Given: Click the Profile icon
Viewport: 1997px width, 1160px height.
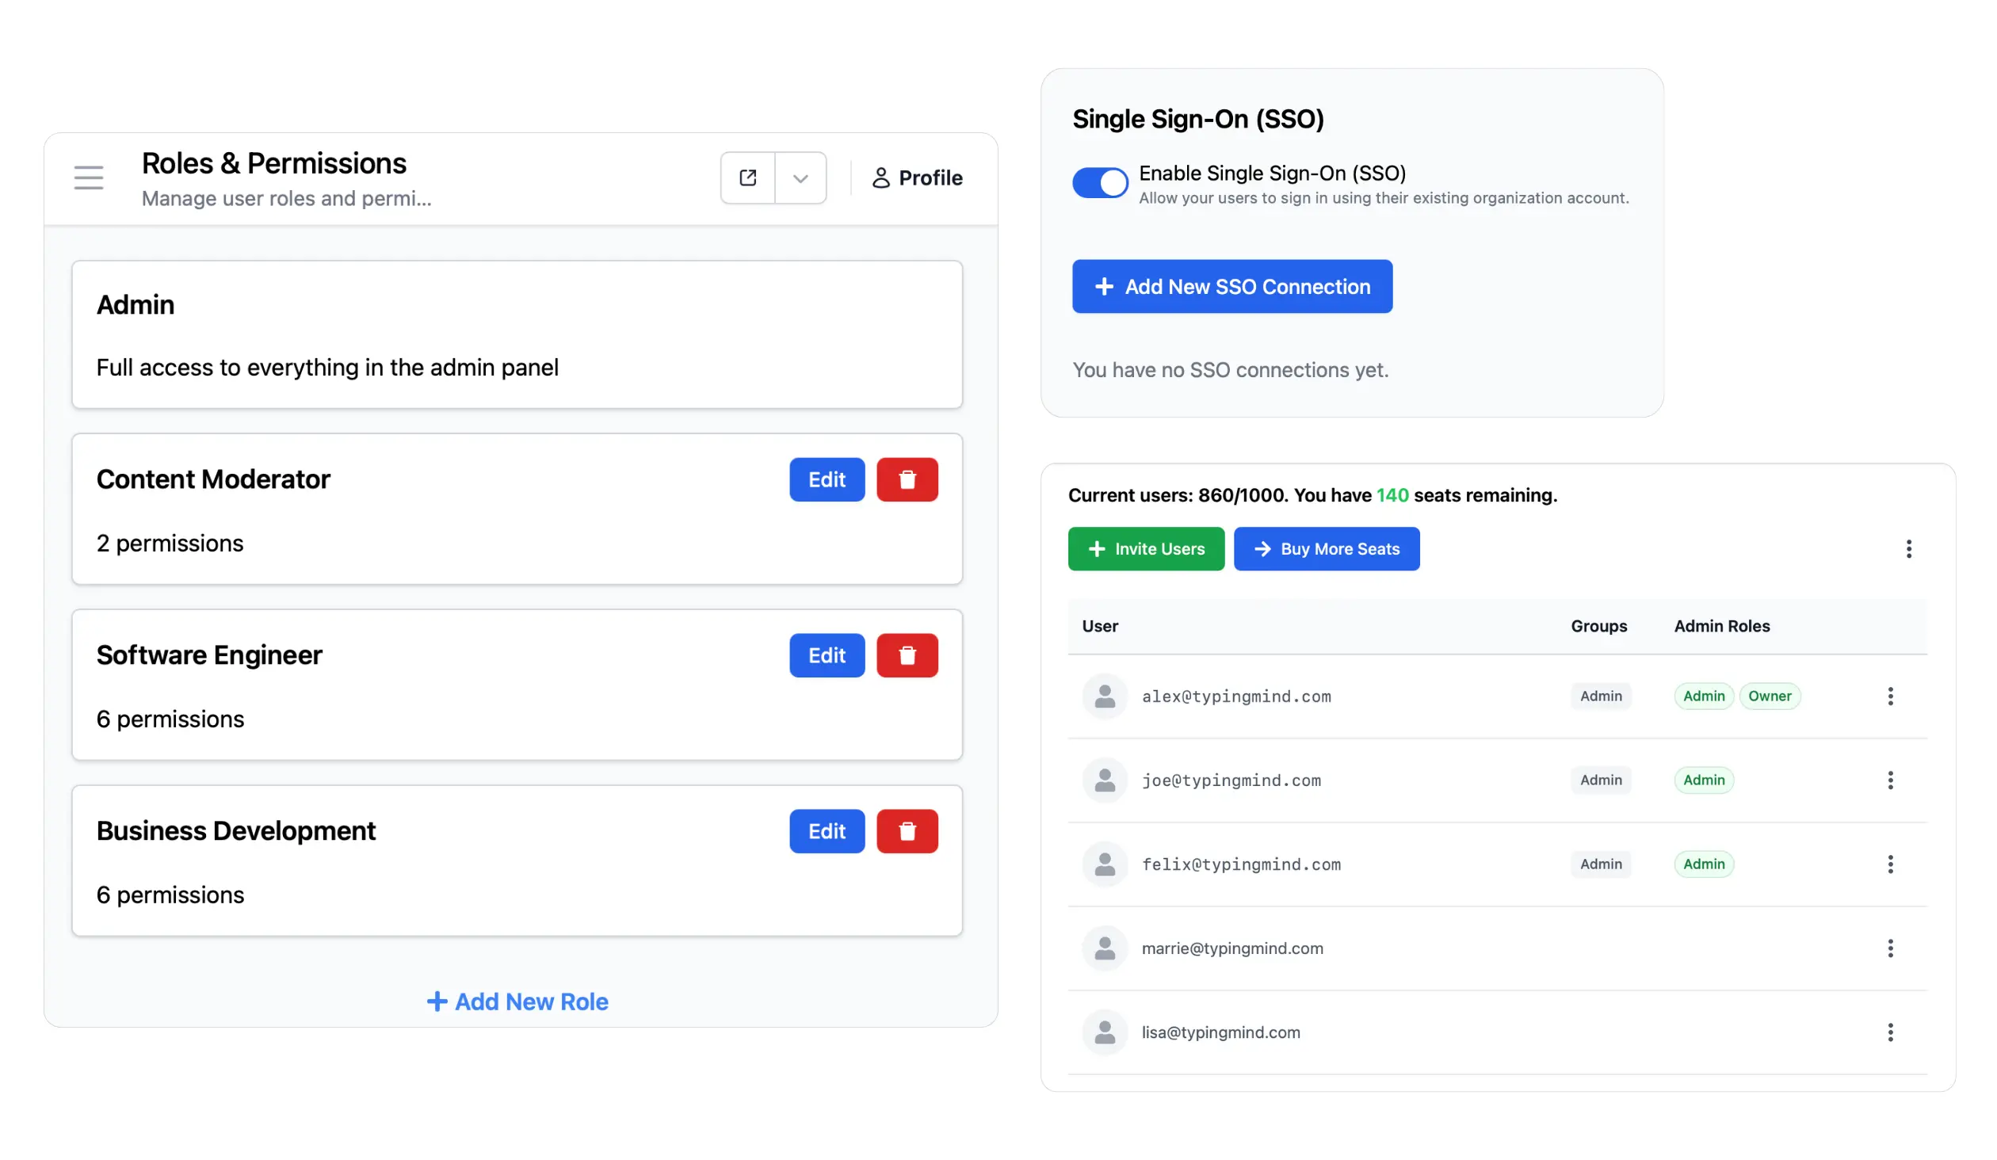Looking at the screenshot, I should click(880, 177).
